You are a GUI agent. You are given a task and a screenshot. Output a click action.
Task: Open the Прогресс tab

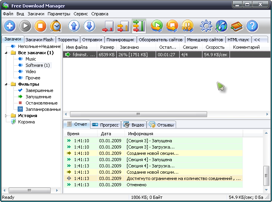coord(105,125)
